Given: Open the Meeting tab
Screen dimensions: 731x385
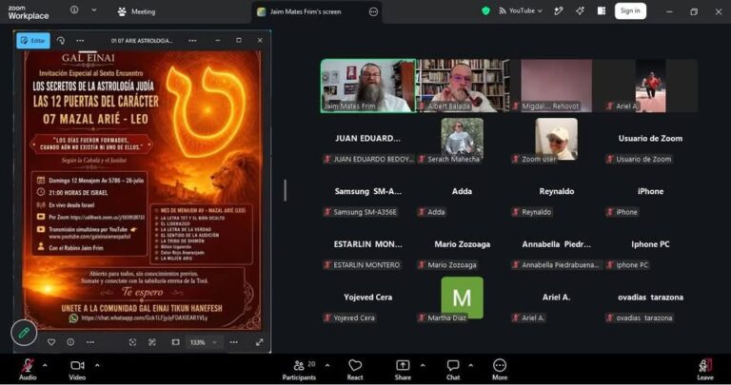Looking at the screenshot, I should tap(137, 11).
